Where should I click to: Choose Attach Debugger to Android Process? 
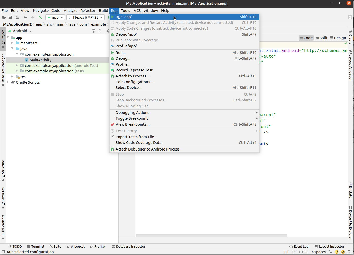(x=184, y=149)
